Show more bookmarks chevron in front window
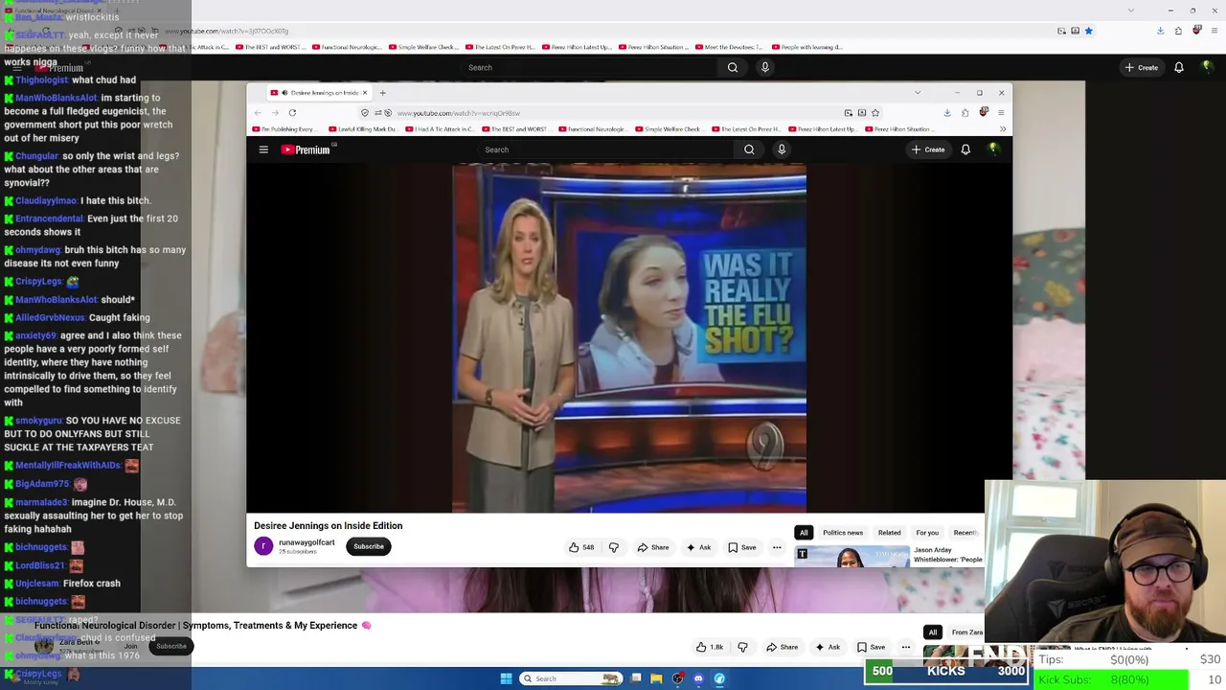The image size is (1226, 690). (1002, 129)
